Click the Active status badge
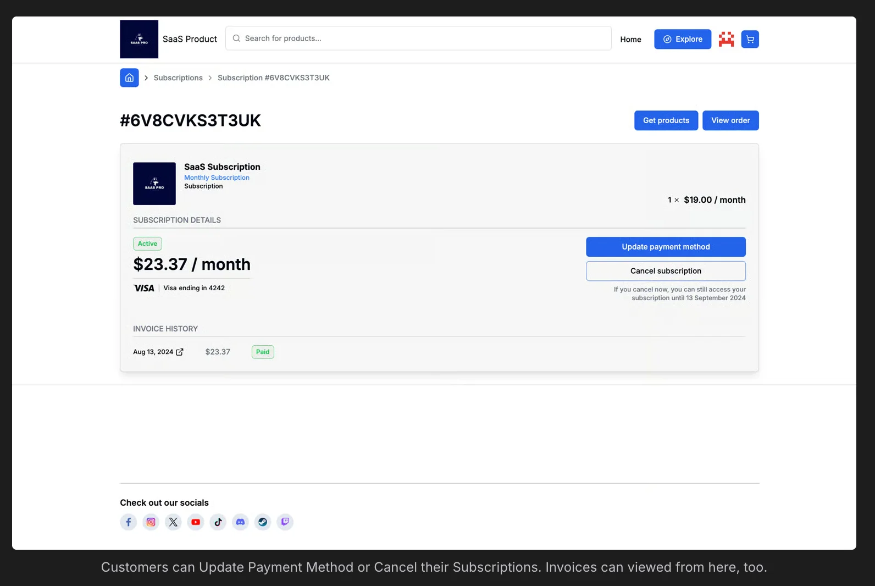Image resolution: width=875 pixels, height=586 pixels. click(x=147, y=244)
